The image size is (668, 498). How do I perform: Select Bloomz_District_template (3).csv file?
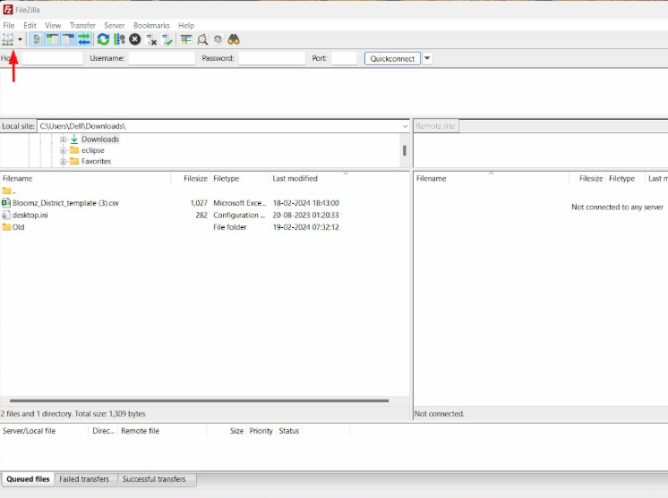pyautogui.click(x=65, y=203)
